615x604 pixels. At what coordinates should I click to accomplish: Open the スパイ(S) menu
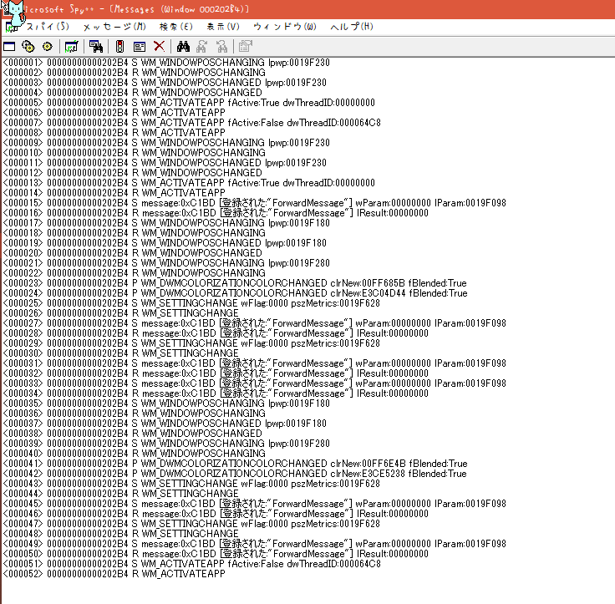[48, 27]
